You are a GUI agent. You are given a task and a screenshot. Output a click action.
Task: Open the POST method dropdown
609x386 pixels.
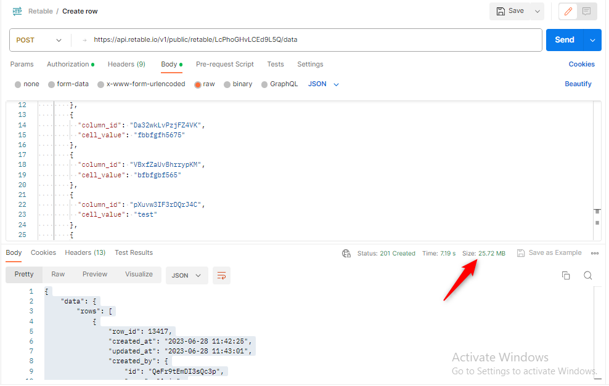click(x=39, y=40)
